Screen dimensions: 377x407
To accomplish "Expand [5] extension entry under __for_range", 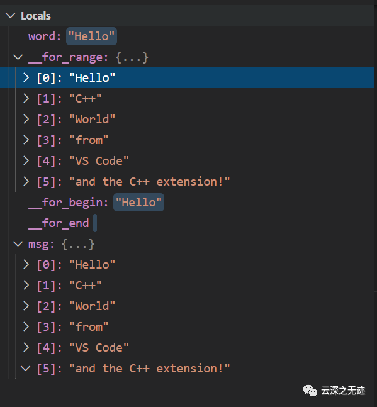I will coord(26,181).
